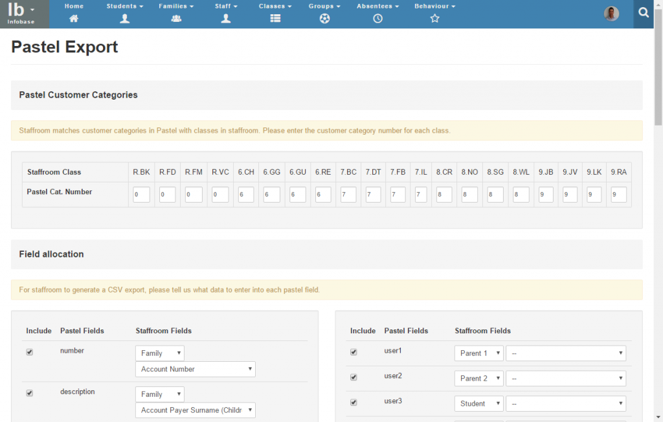Click the page vertical scrollbar thumb
Viewport: 663px width, 422px height.
tap(658, 68)
